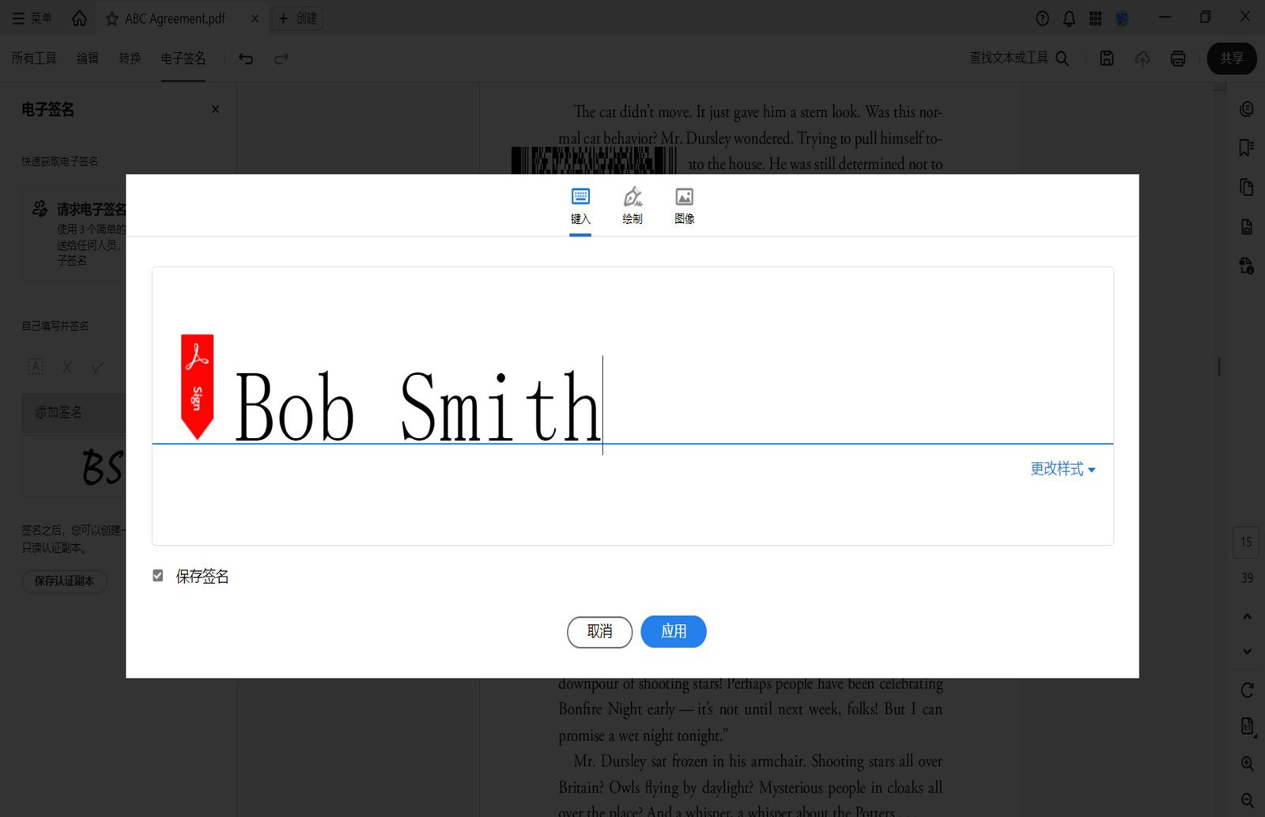Toggle the favorite star on ABC Agreement.pdf tab
Image resolution: width=1265 pixels, height=817 pixels.
click(111, 18)
